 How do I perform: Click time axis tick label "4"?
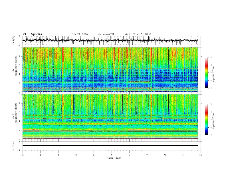point(94,155)
